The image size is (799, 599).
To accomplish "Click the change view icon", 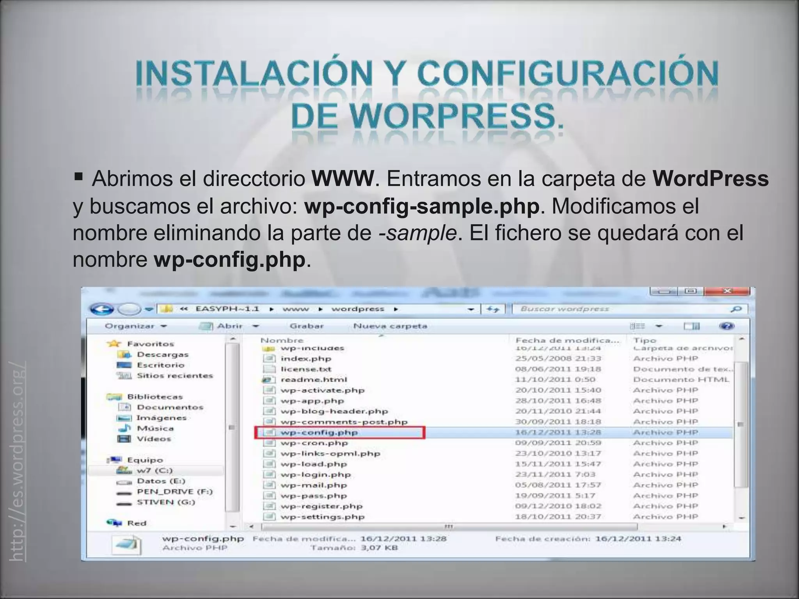I will (x=638, y=326).
